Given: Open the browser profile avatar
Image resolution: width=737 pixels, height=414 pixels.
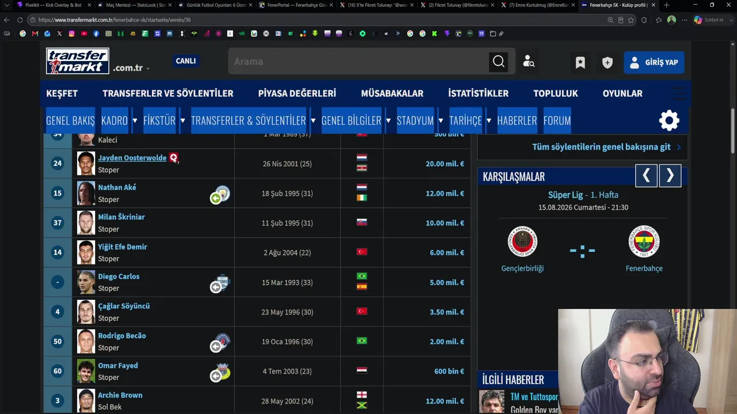Looking at the screenshot, I should (671, 20).
